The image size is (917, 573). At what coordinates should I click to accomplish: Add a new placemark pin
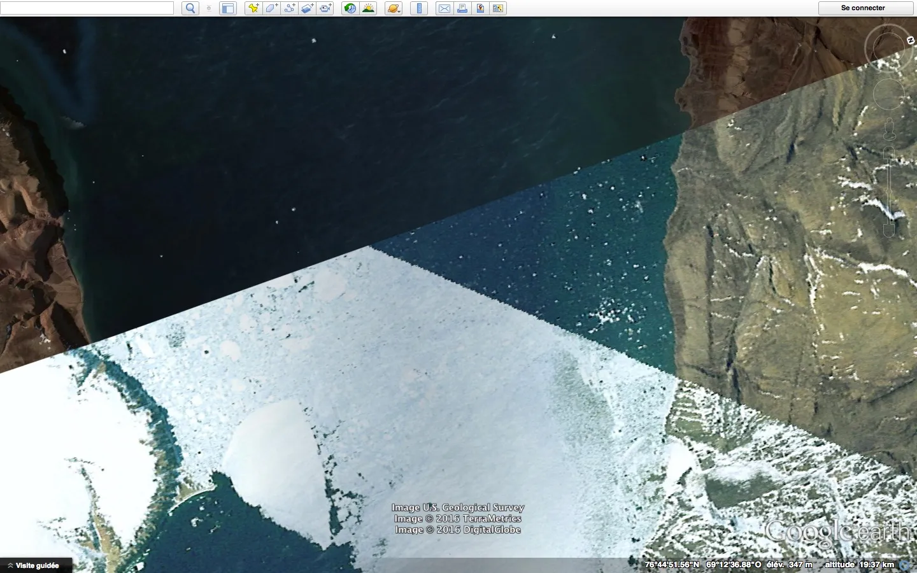coord(253,8)
